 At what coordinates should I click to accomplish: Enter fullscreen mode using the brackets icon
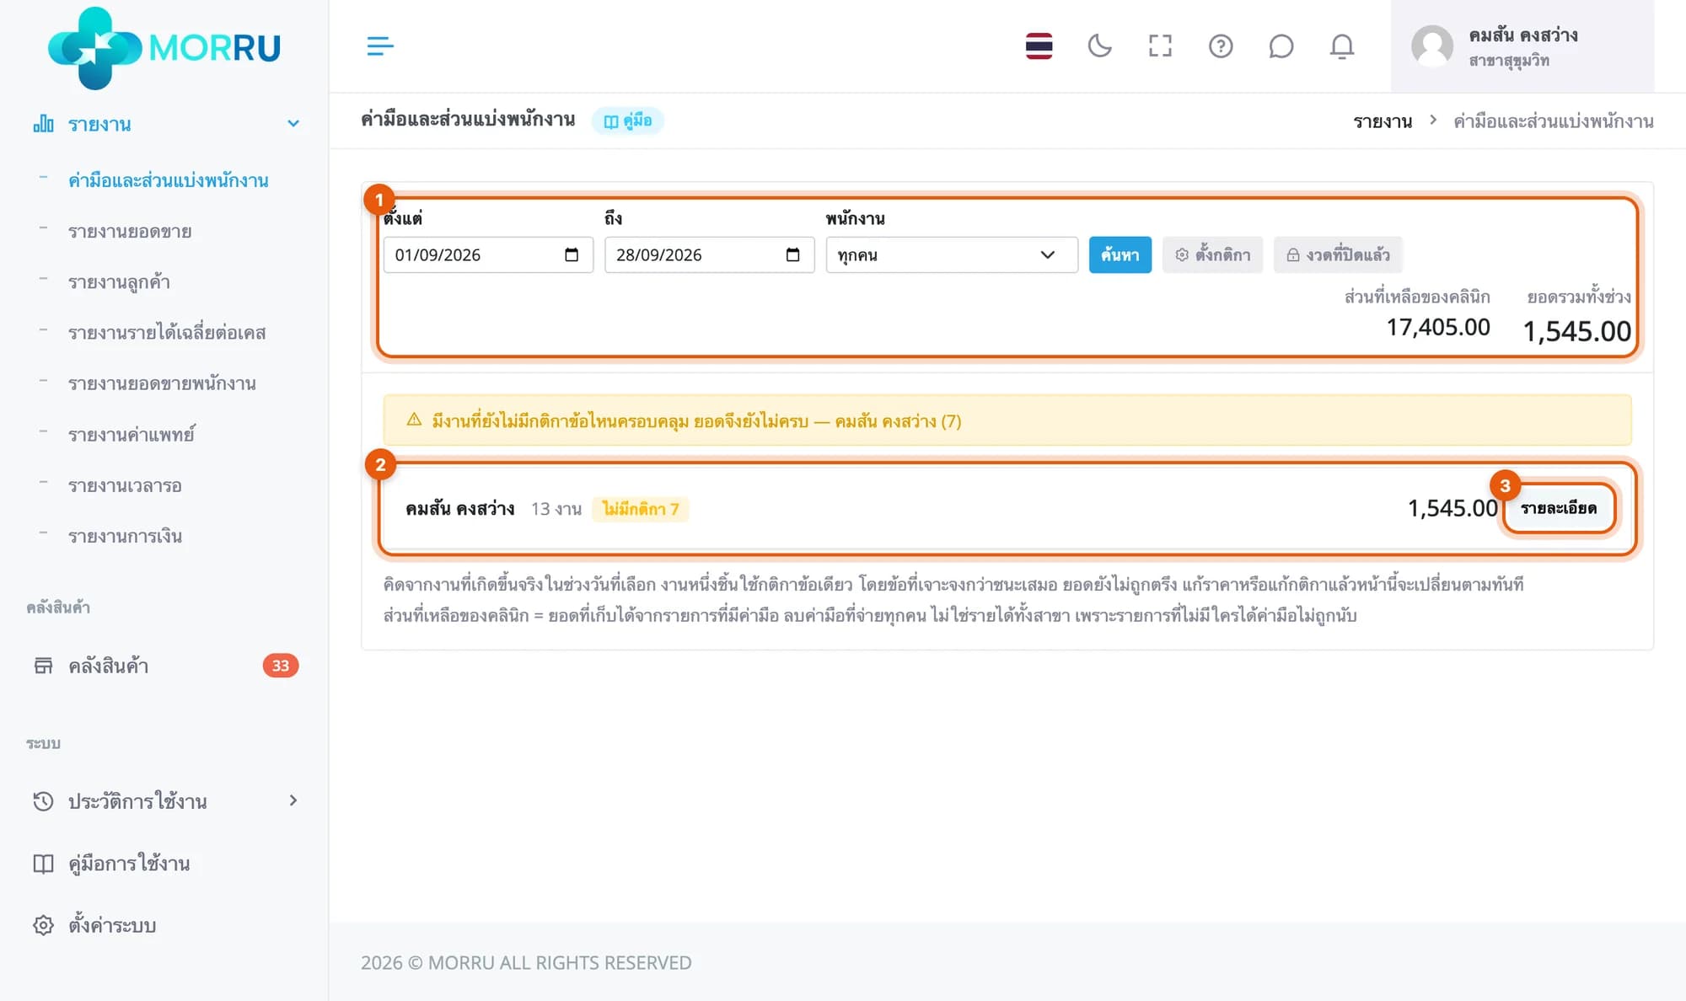coord(1160,45)
